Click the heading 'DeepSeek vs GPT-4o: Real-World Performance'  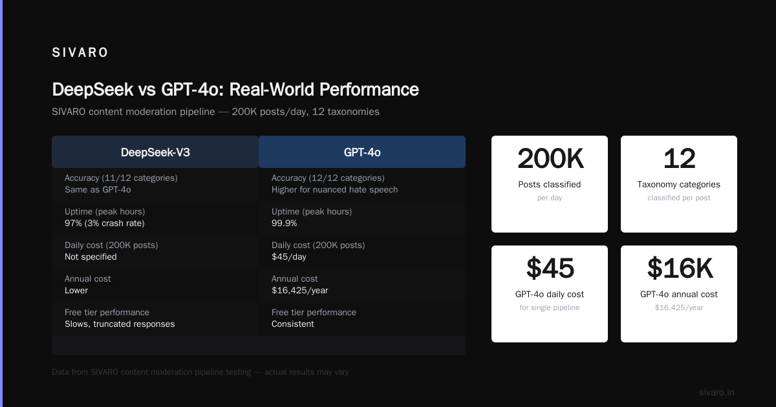click(235, 89)
